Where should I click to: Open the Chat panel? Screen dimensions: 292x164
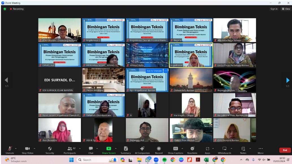click(91, 149)
